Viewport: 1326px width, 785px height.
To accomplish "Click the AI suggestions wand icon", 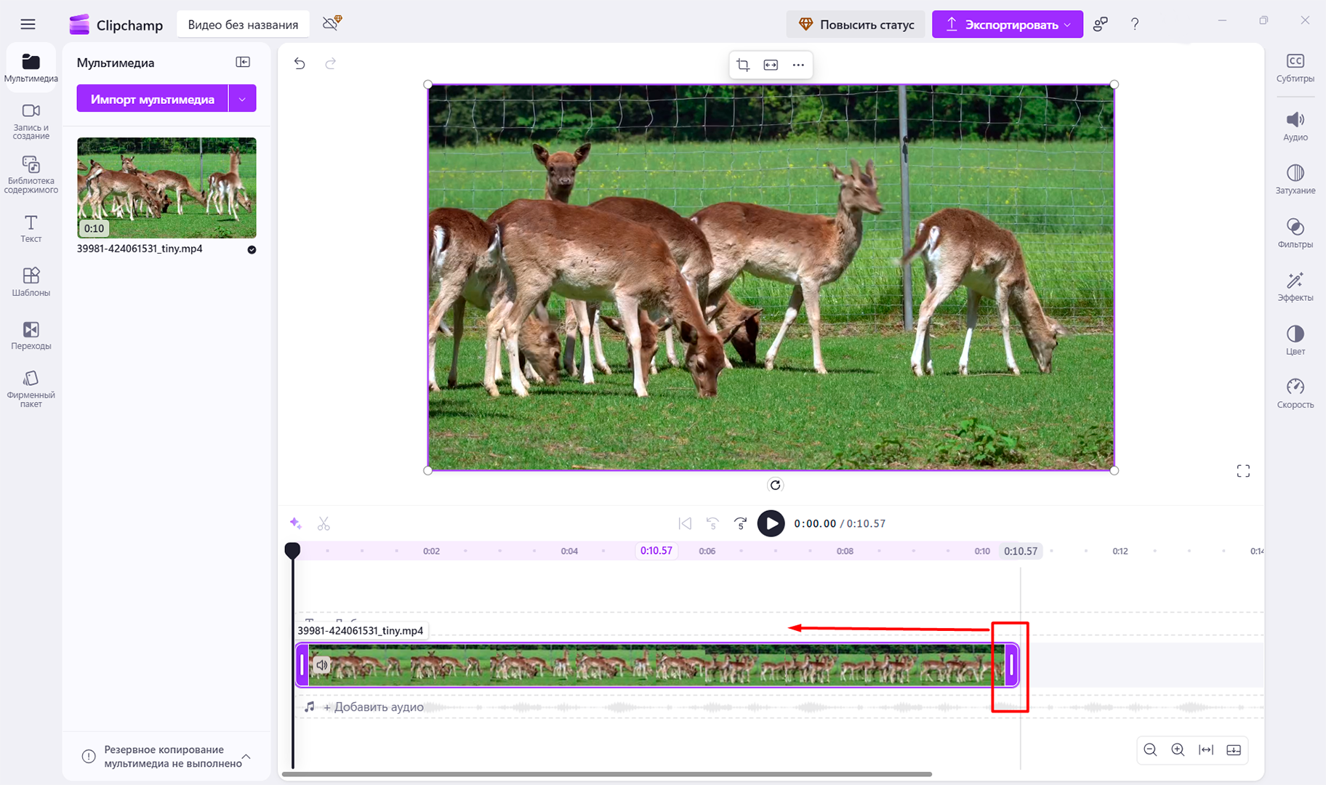I will click(295, 523).
